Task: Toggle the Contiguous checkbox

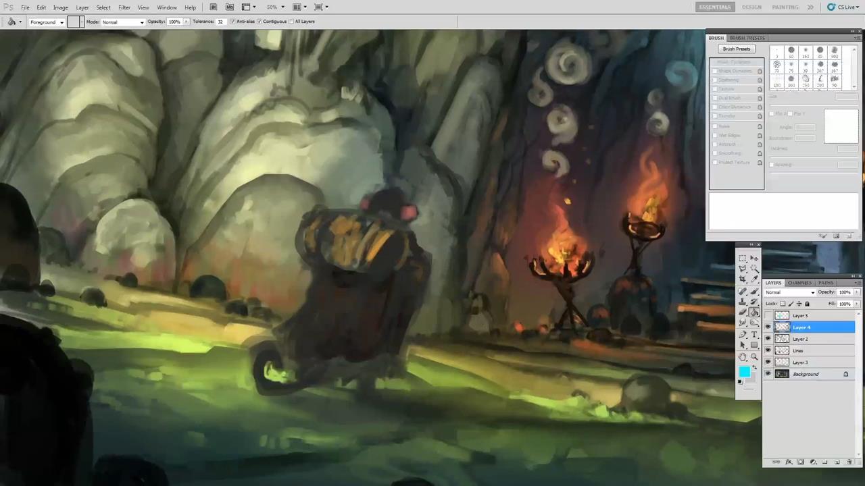Action: point(259,22)
